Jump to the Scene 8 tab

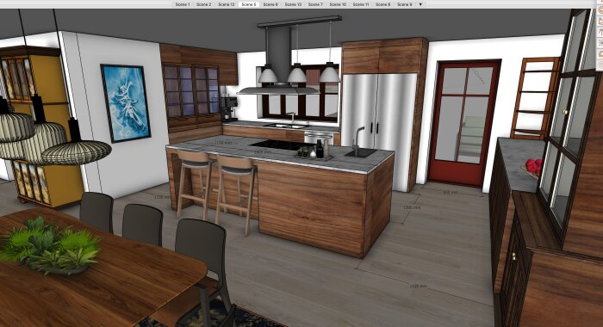[x=382, y=4]
